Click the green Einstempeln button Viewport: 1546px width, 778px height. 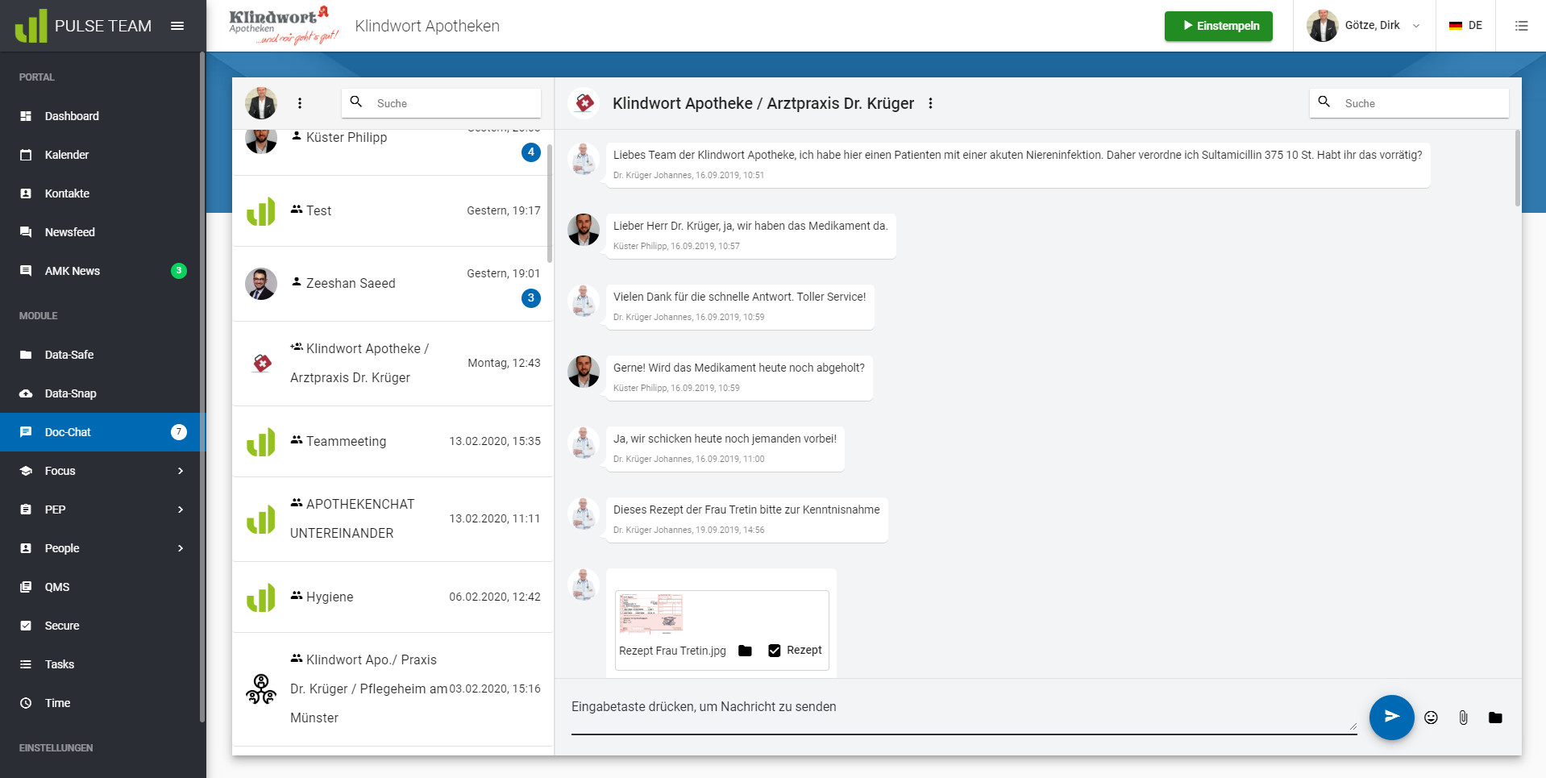[1218, 26]
